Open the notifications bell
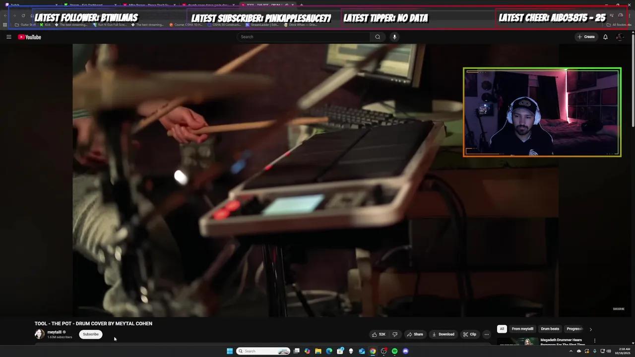Viewport: 635px width, 357px height. (605, 37)
